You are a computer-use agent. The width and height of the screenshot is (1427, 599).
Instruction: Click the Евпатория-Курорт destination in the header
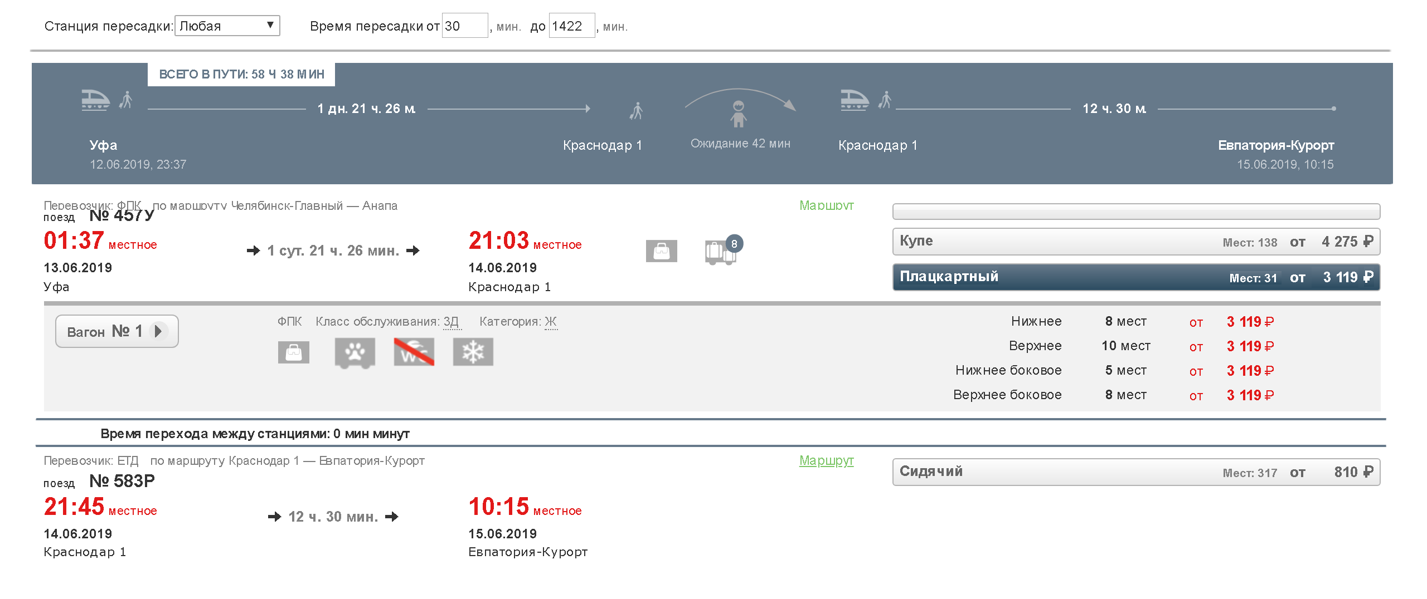click(1276, 145)
